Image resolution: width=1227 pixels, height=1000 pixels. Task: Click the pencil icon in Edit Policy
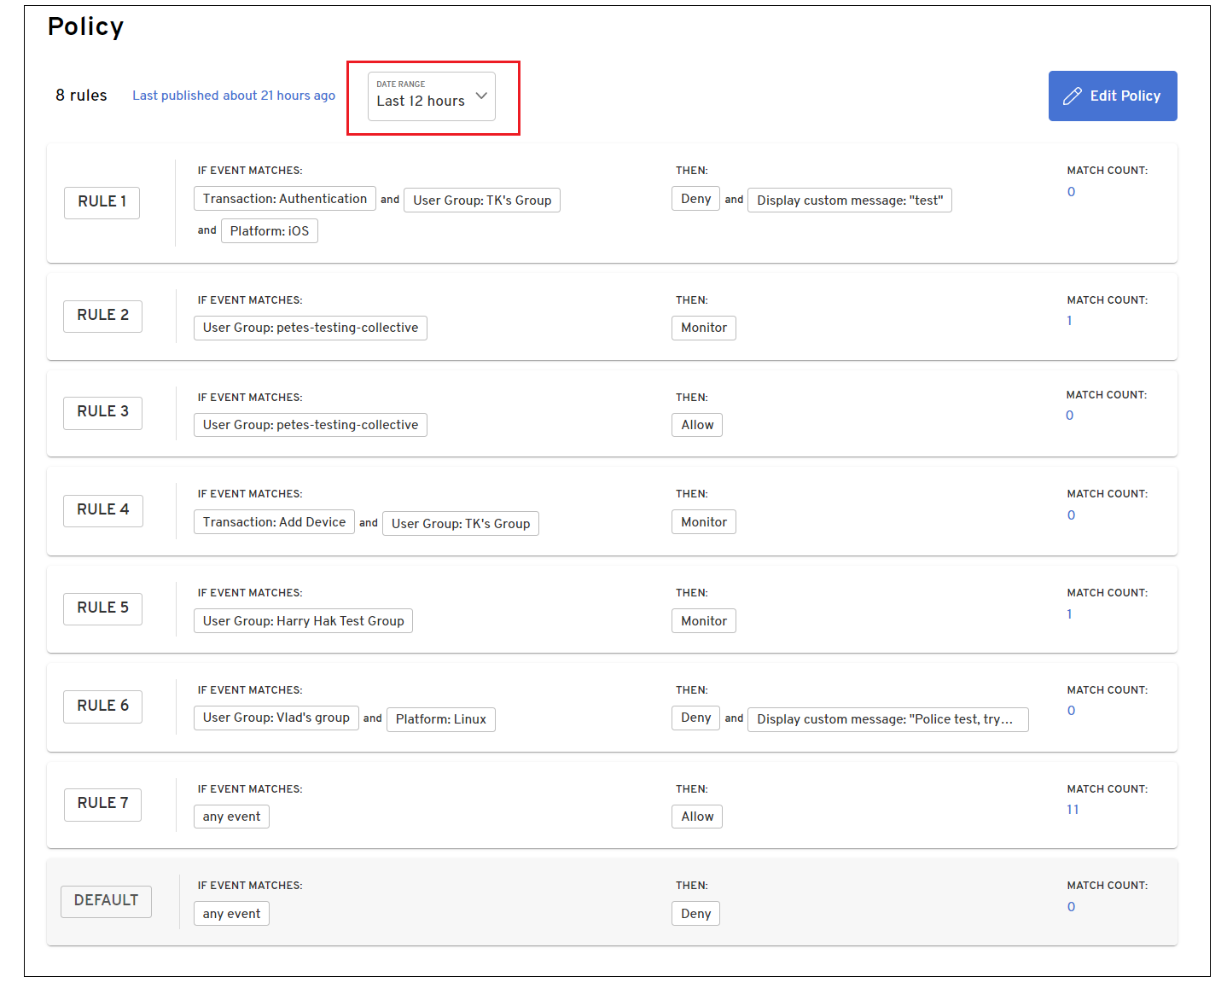coord(1072,96)
